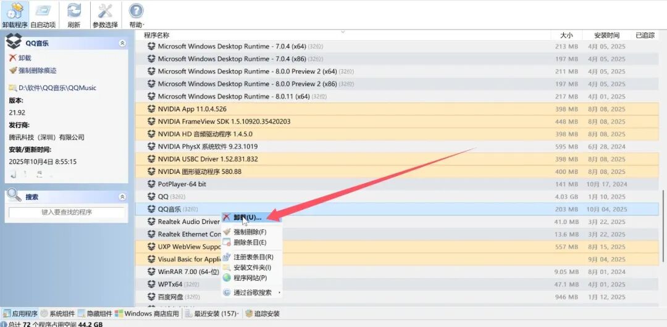Click the sort arrow above the program list

pos(343,31)
